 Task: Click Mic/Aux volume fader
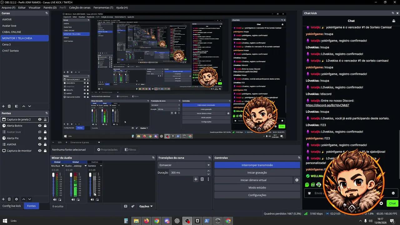53,175
